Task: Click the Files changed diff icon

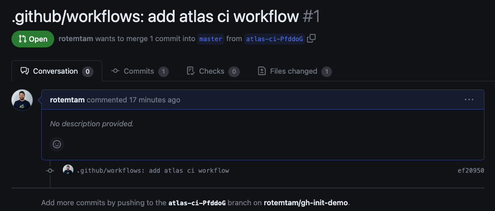Action: pyautogui.click(x=262, y=71)
